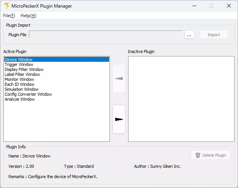Viewport: 238px width, 188px height.
Task: Open the File menu
Action: click(9, 16)
